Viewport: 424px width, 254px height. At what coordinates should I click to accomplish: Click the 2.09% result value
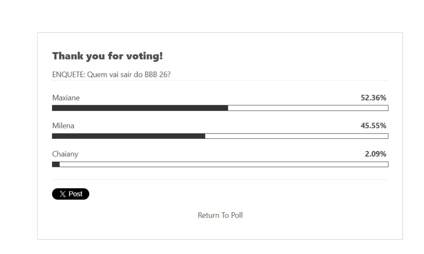[375, 154]
